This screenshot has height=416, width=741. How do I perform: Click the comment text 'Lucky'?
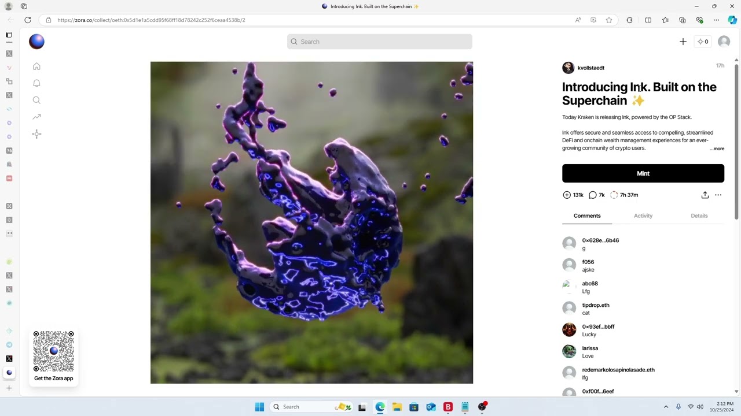(589, 335)
